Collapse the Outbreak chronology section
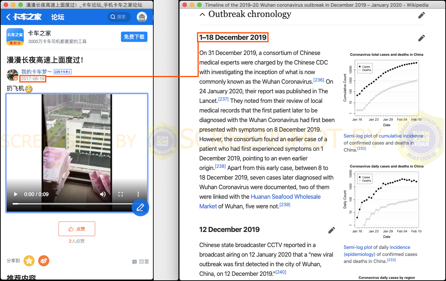This screenshot has height=281, width=446. [x=202, y=14]
